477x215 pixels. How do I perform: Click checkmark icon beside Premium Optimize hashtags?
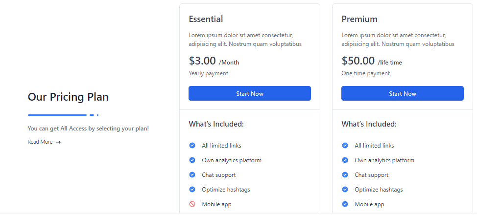coord(345,189)
